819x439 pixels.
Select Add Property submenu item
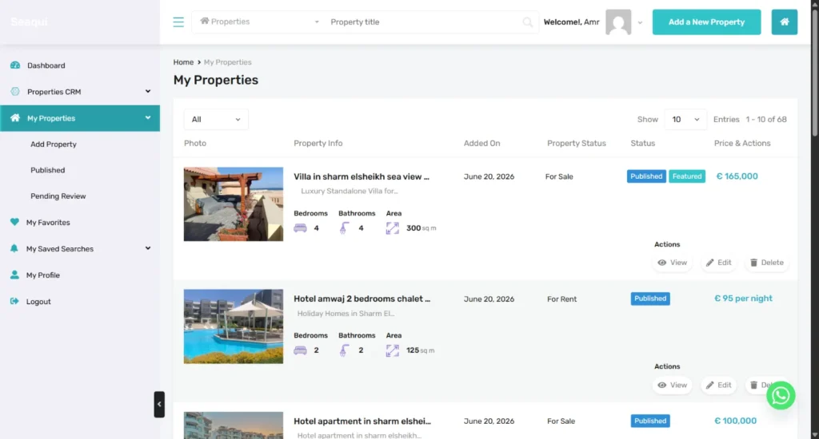click(x=54, y=144)
